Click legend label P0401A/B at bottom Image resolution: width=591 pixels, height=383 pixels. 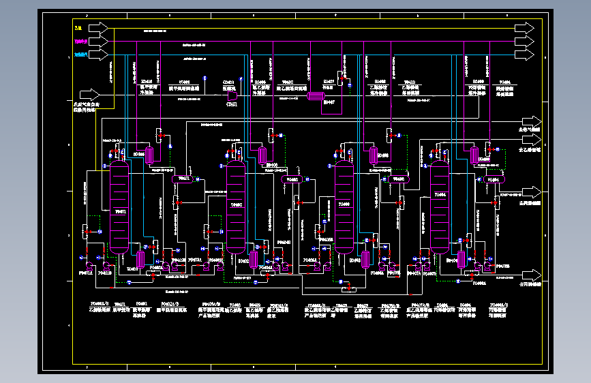[x=99, y=303]
